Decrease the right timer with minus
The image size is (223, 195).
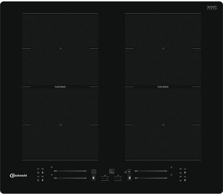tap(116, 179)
